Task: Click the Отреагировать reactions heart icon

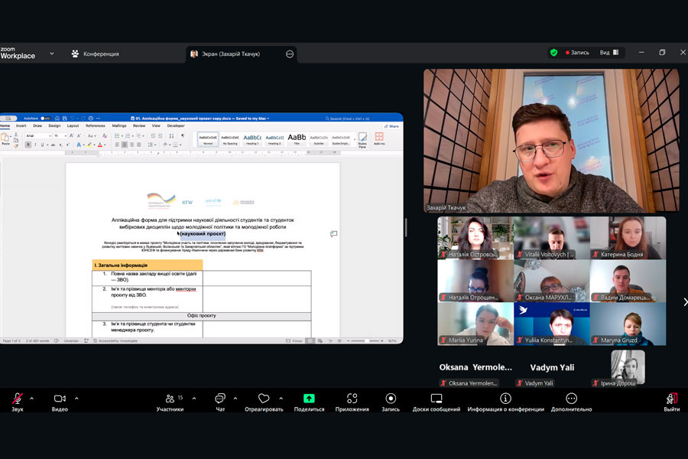Action: (x=264, y=399)
